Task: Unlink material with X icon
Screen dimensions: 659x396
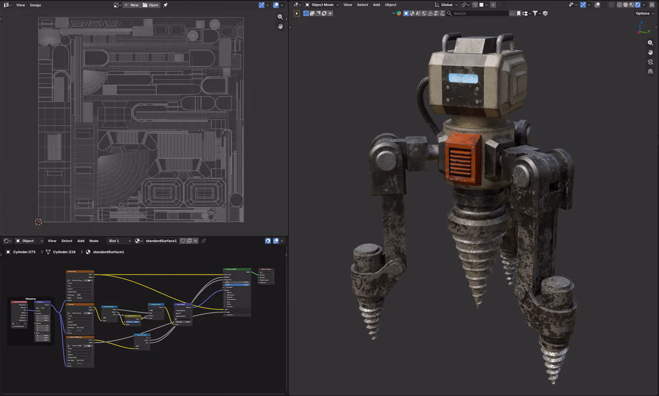Action: coord(195,241)
